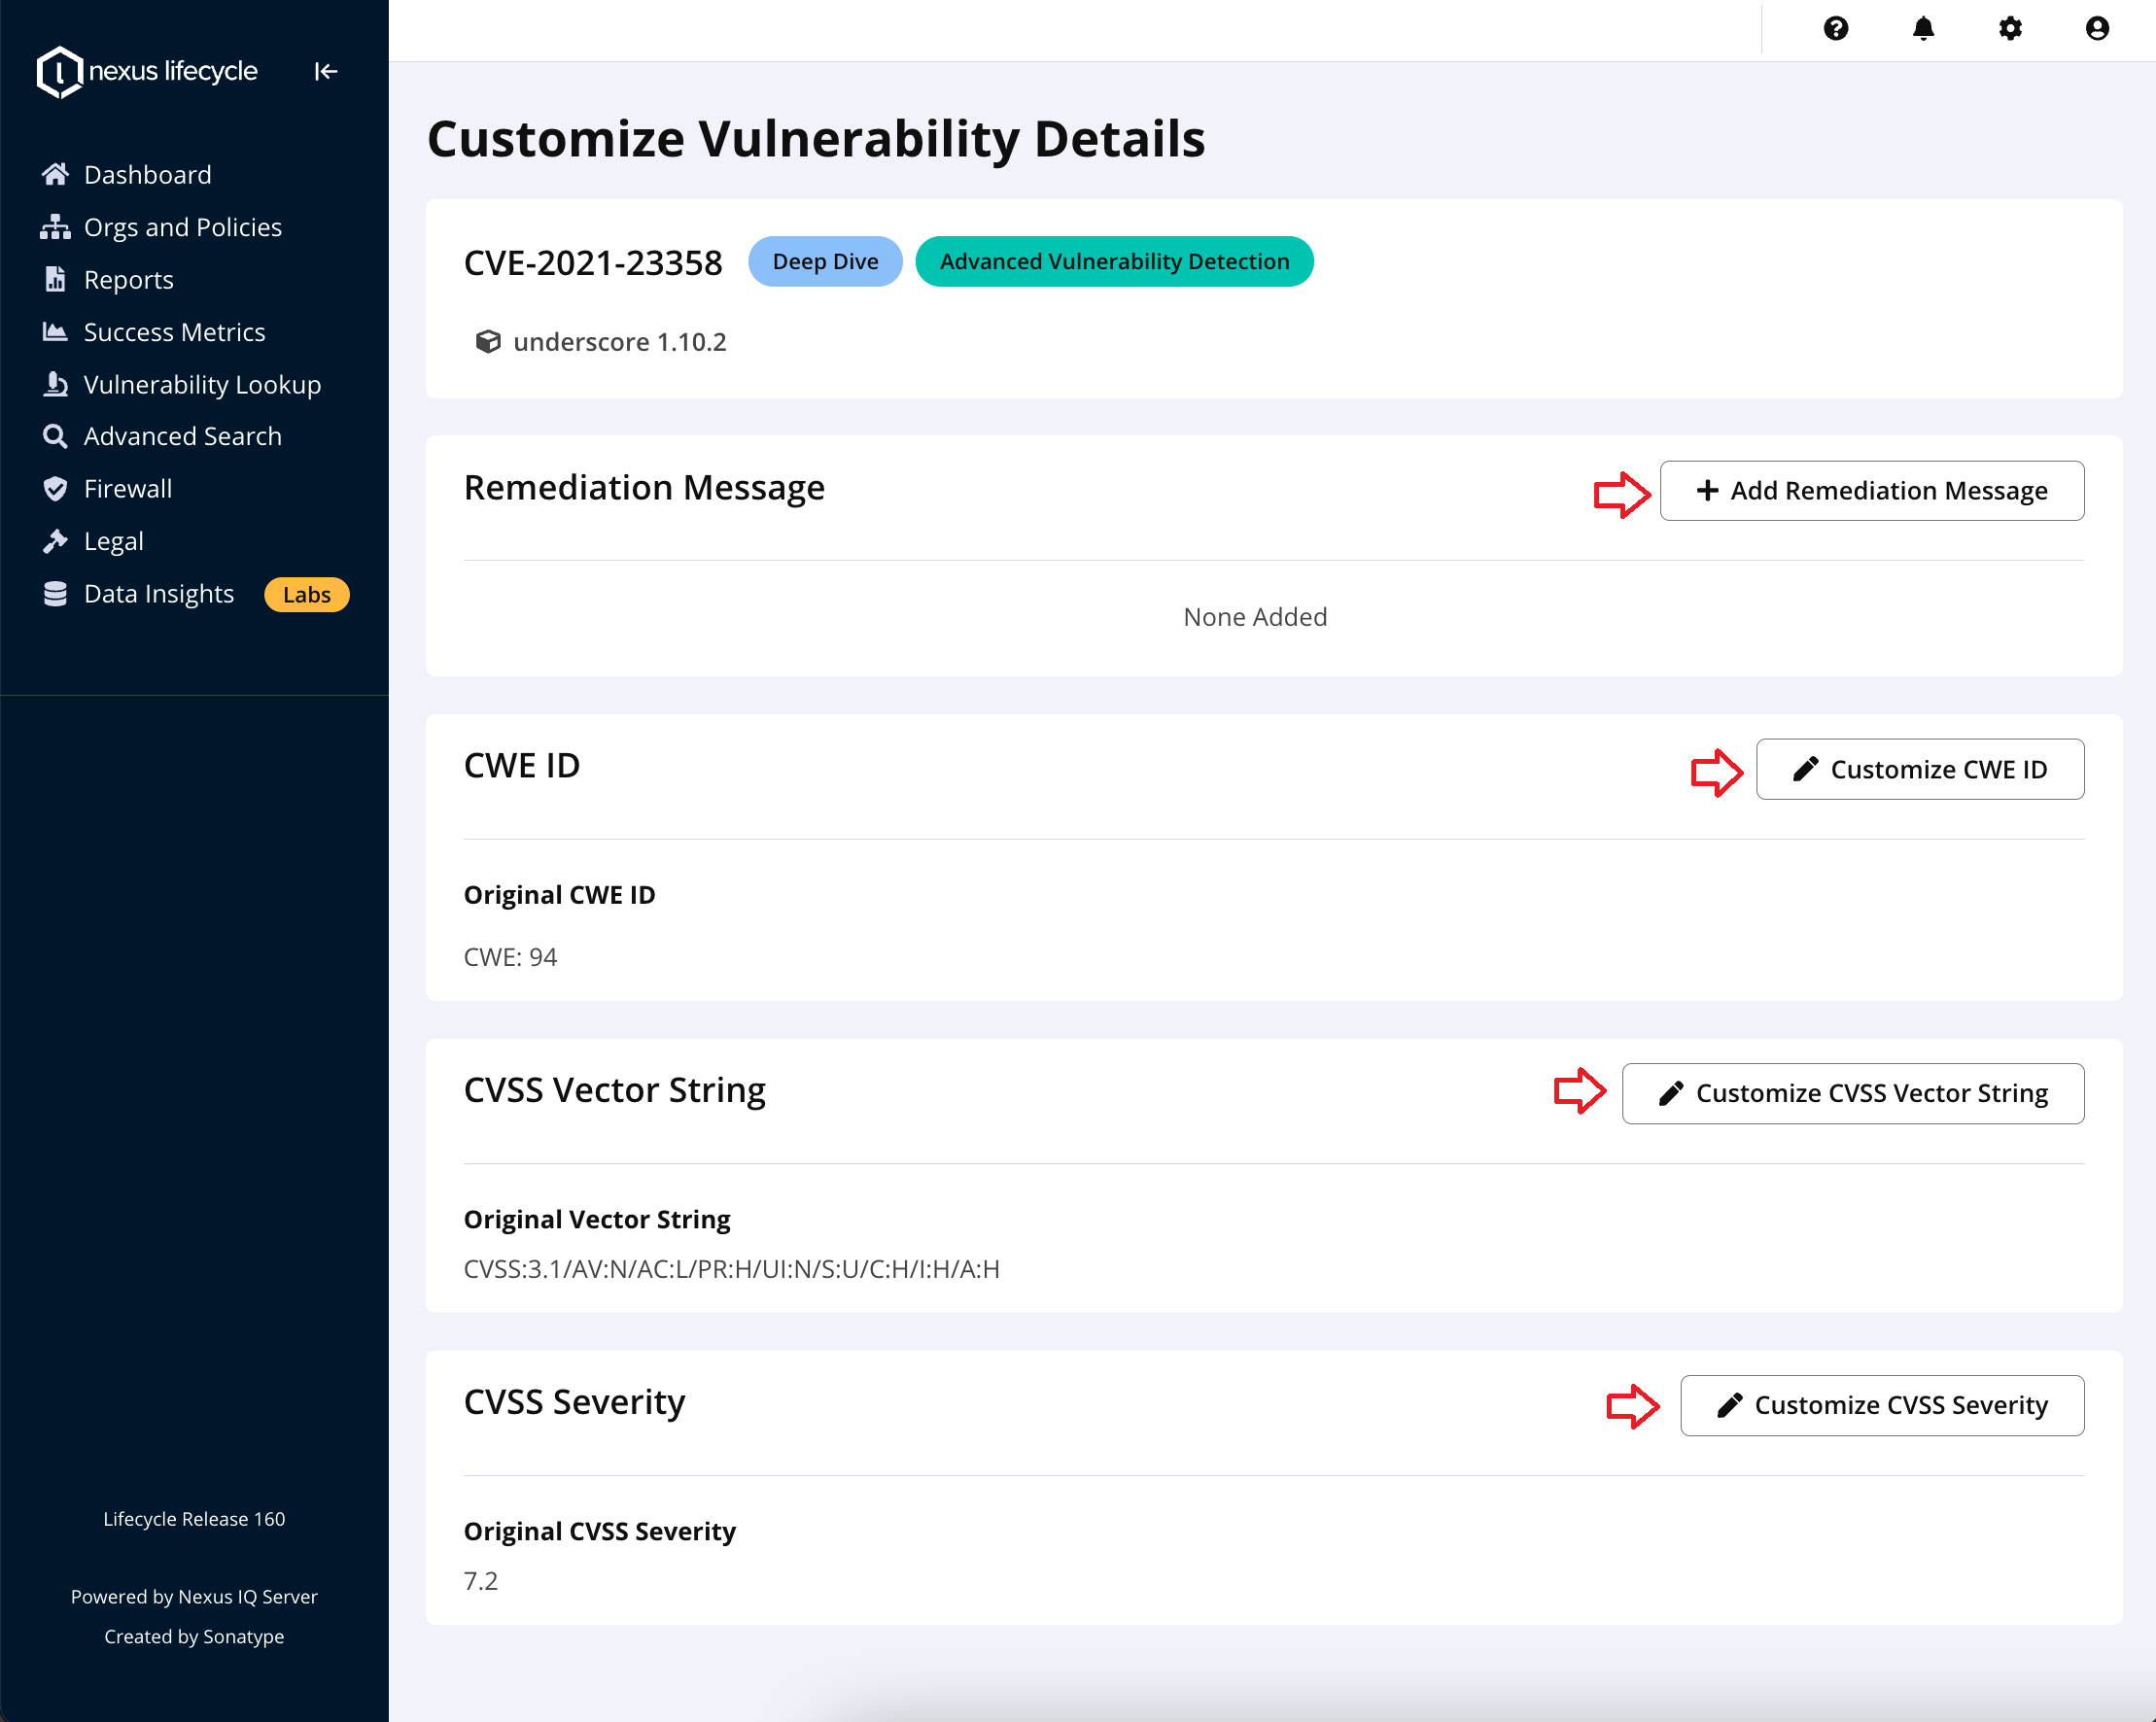Viewport: 2156px width, 1722px height.
Task: Click Created by Sonatype text
Action: (194, 1636)
